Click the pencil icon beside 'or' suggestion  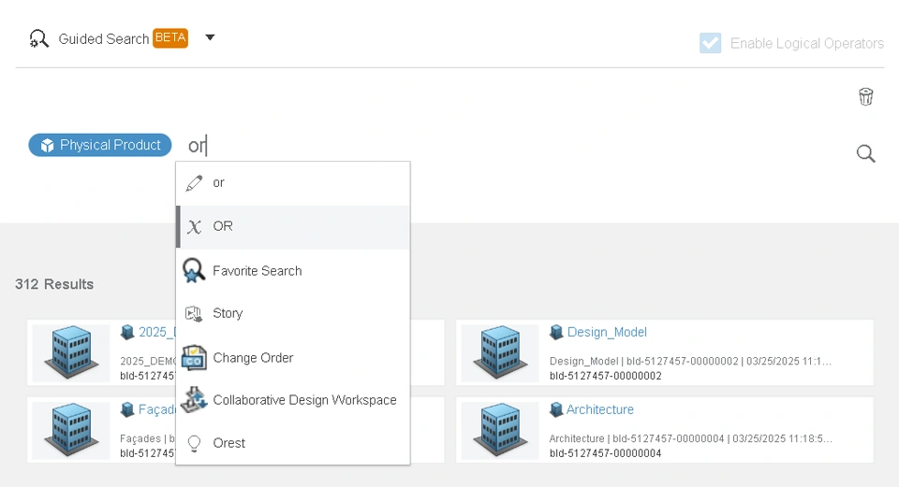[194, 183]
